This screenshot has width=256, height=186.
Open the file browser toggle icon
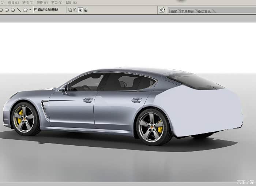click(162, 10)
